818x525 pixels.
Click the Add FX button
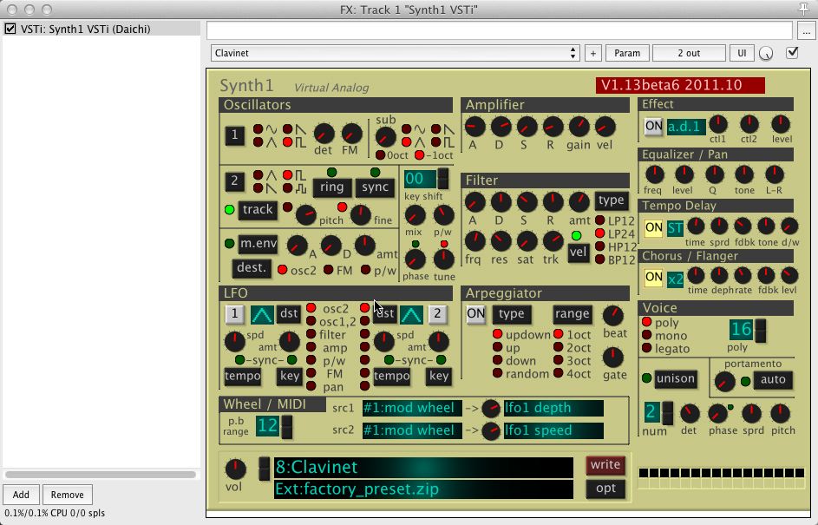21,495
